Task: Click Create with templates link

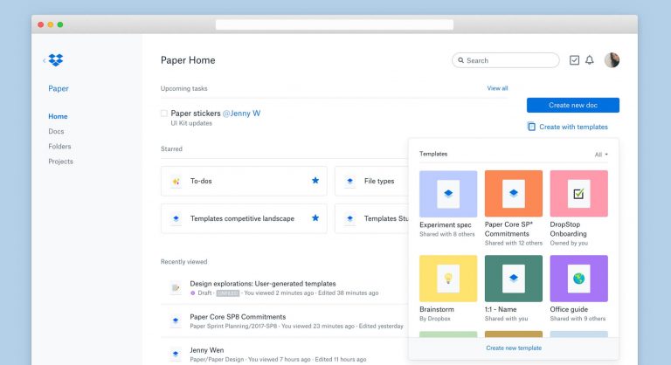Action: coord(573,127)
